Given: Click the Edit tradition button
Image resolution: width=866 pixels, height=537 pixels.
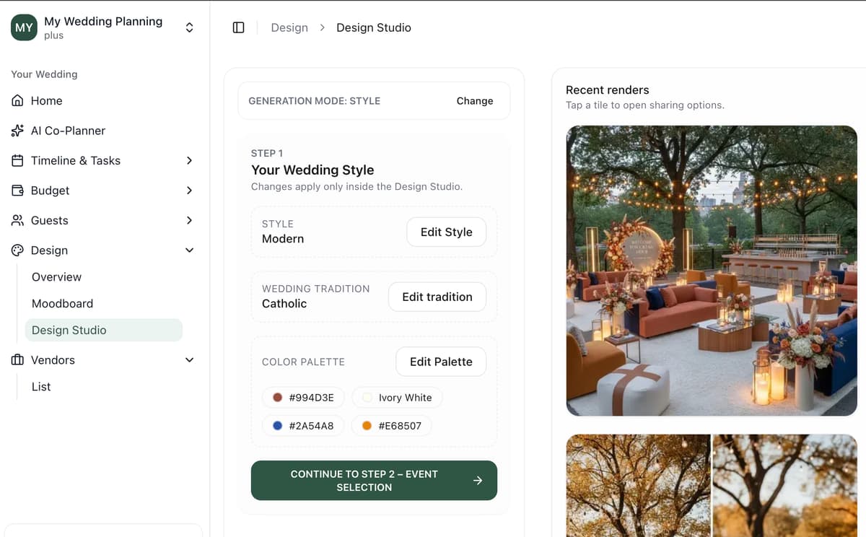Looking at the screenshot, I should (437, 297).
